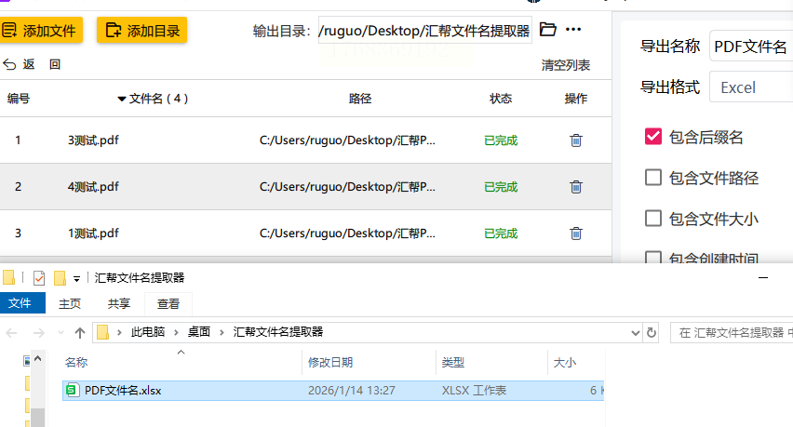Open the quick access toolbar customize dropdown
This screenshot has height=427, width=793.
(x=76, y=278)
